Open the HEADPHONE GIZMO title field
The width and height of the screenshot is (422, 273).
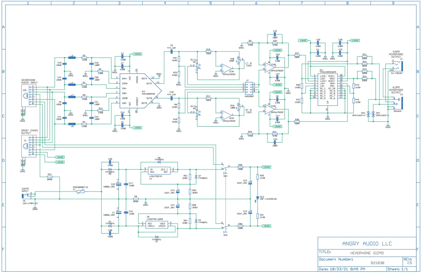367,253
